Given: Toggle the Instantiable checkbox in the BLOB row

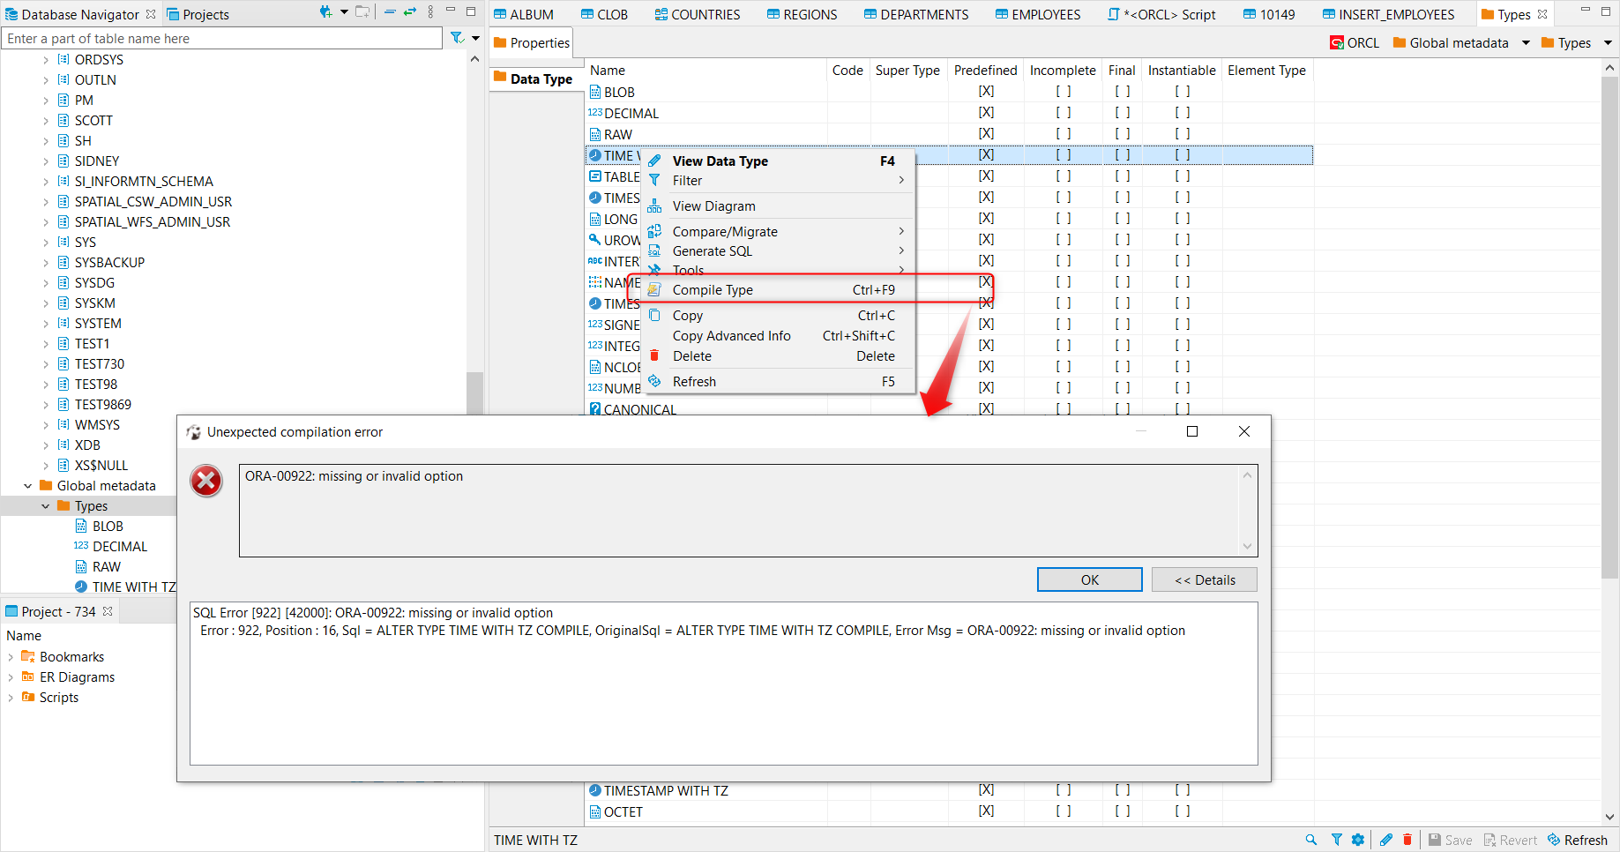Looking at the screenshot, I should [x=1183, y=91].
